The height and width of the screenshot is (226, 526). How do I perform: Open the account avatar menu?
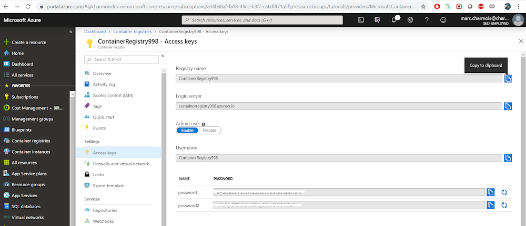(518, 20)
